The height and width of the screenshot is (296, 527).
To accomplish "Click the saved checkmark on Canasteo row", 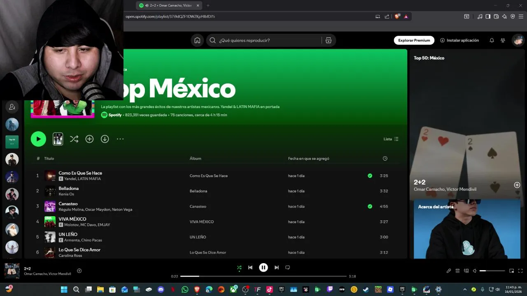I will pyautogui.click(x=370, y=206).
